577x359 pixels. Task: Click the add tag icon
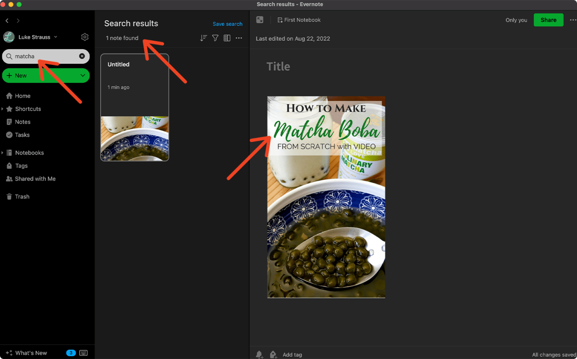(273, 354)
